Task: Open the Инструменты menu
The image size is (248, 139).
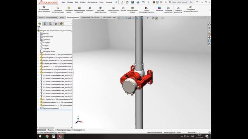Action: pyautogui.click(x=92, y=2)
